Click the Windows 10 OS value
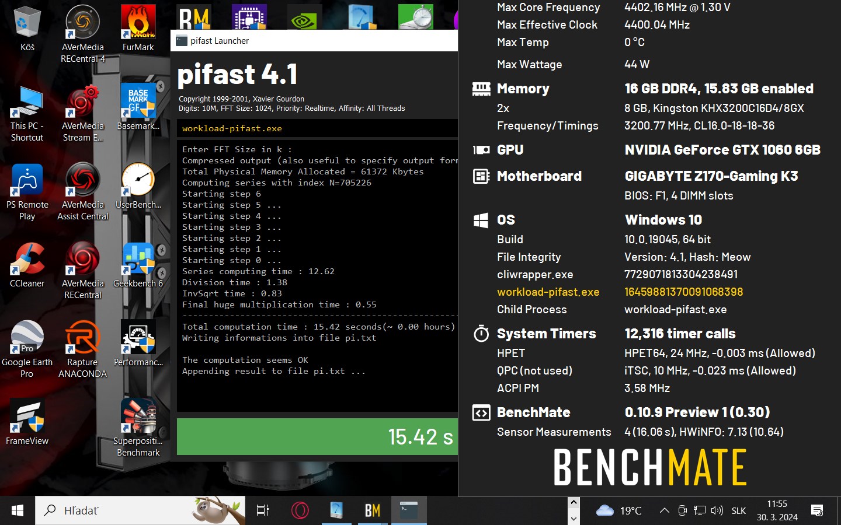841x525 pixels. (x=663, y=220)
